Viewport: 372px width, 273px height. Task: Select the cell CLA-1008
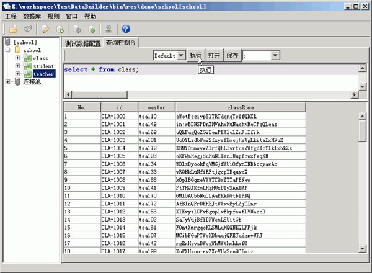pos(119,180)
